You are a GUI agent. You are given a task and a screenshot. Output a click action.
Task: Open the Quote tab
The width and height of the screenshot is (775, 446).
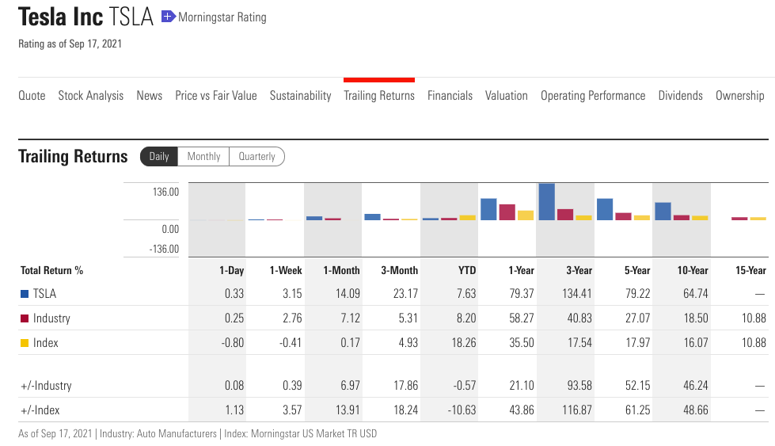coord(32,95)
